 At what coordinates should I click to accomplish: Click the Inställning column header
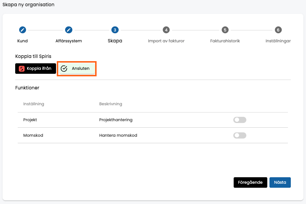tap(34, 104)
